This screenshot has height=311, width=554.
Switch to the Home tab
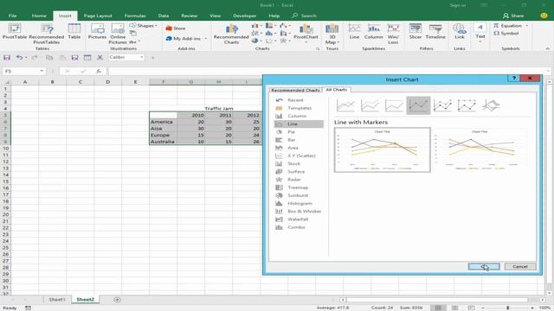(x=39, y=16)
